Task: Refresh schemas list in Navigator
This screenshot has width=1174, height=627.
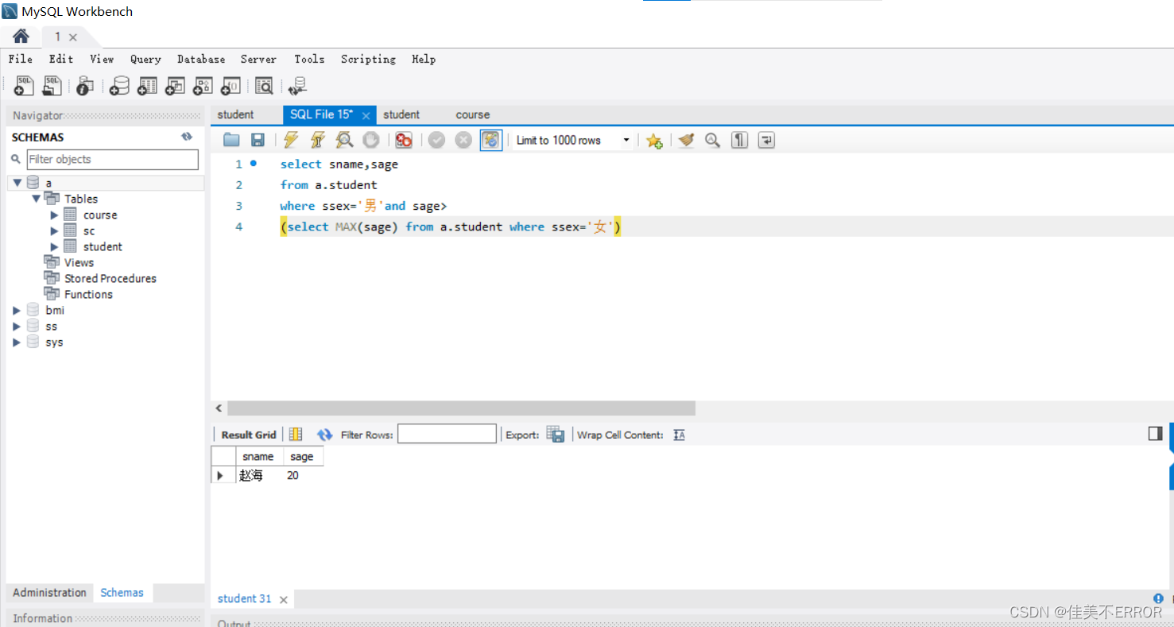Action: pyautogui.click(x=187, y=137)
